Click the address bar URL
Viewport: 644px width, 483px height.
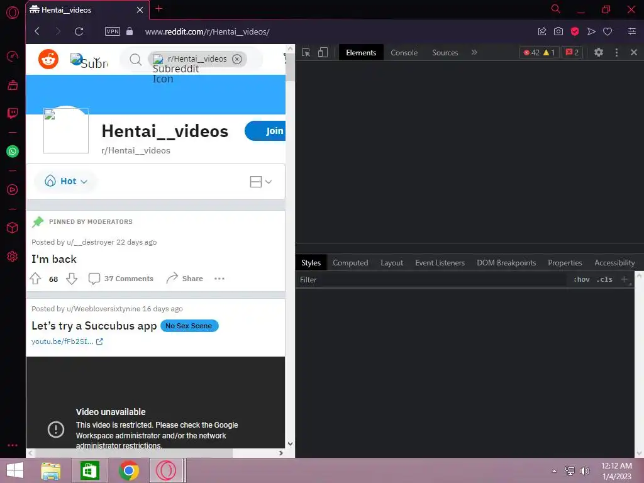coord(207,31)
